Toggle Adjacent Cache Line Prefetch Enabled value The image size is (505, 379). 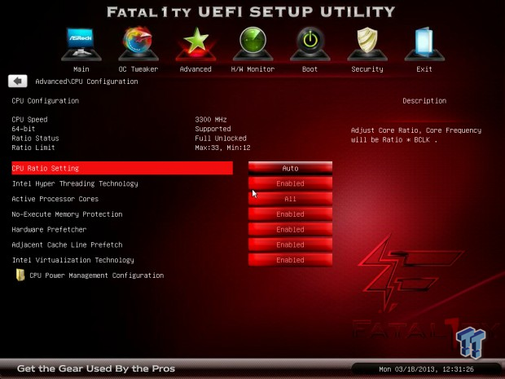290,245
